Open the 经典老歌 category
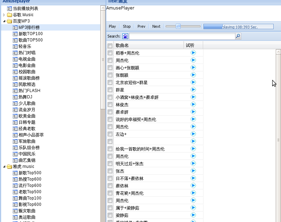Viewport: 281px width, 222px height. (x=27, y=129)
